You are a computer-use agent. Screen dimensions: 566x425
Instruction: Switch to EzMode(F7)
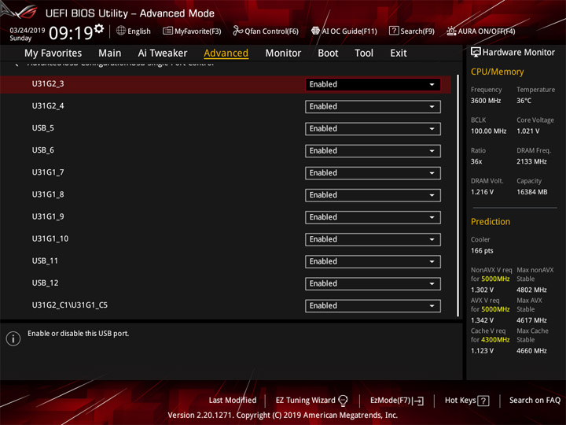pos(397,401)
